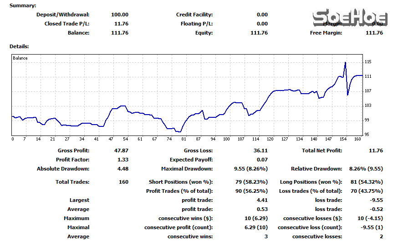Screen dimensions: 393x241
Task: Click the Free Margin label
Action: pyautogui.click(x=326, y=33)
